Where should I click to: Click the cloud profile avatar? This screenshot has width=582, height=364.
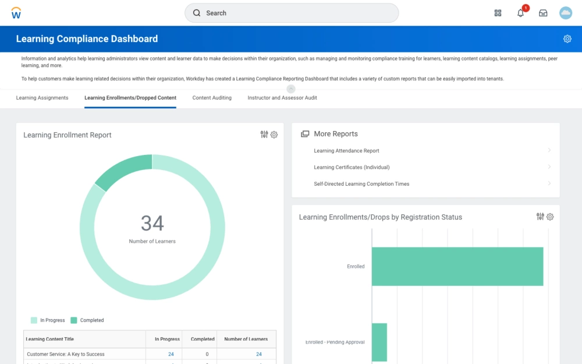pos(565,13)
